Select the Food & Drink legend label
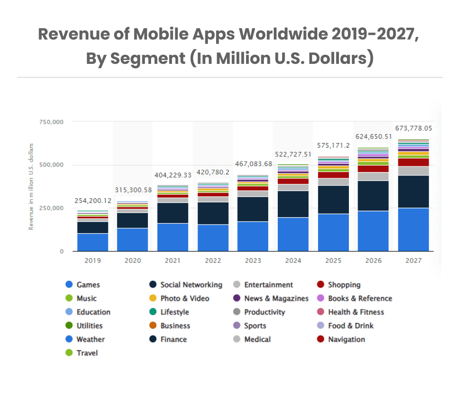The width and height of the screenshot is (460, 398). point(351,325)
